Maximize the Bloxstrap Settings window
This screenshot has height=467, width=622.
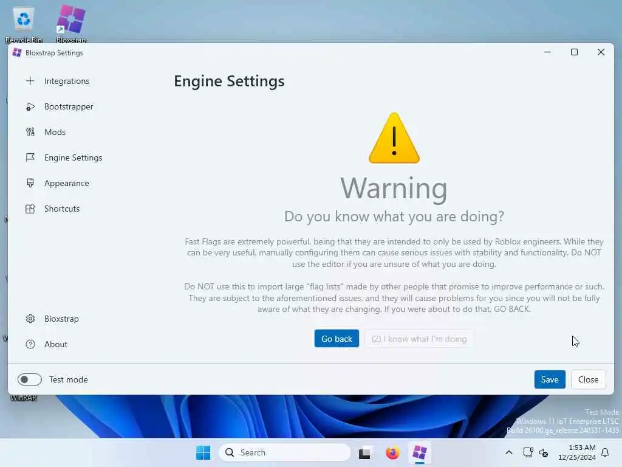point(574,52)
